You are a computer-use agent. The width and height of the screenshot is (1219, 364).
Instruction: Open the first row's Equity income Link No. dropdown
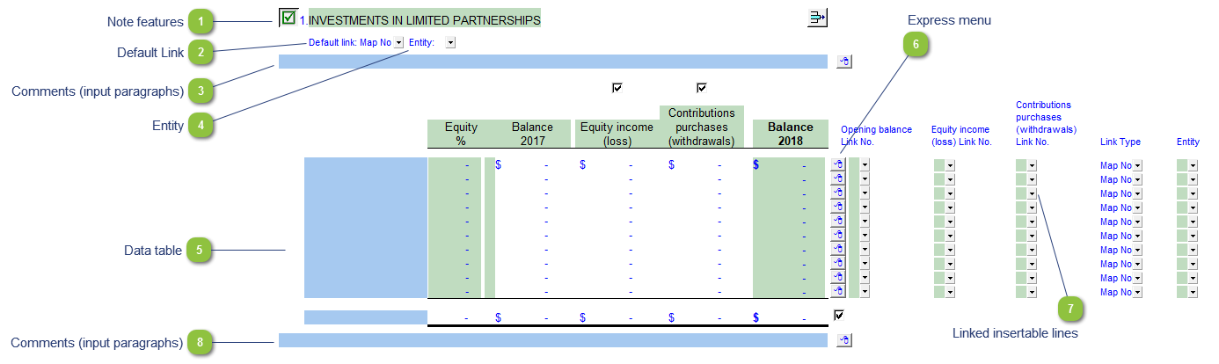tap(950, 165)
